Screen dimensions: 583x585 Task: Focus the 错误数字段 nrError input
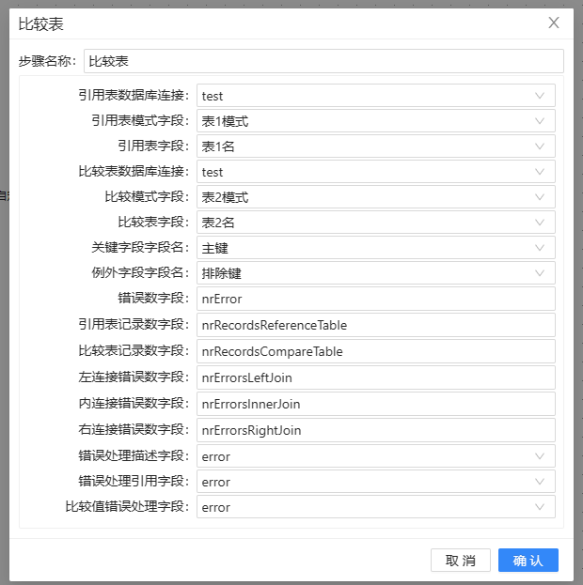coord(375,299)
